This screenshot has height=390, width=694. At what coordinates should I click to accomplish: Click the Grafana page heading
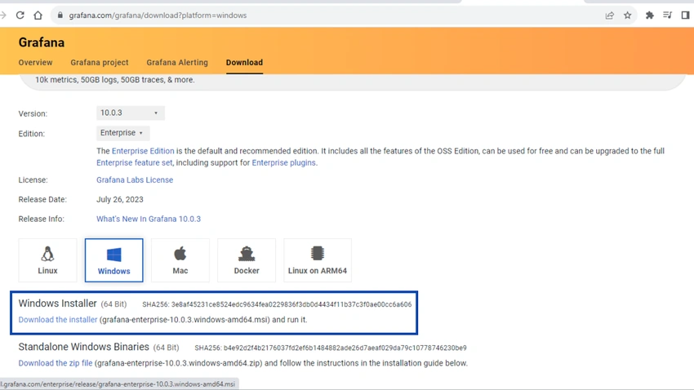tap(41, 42)
